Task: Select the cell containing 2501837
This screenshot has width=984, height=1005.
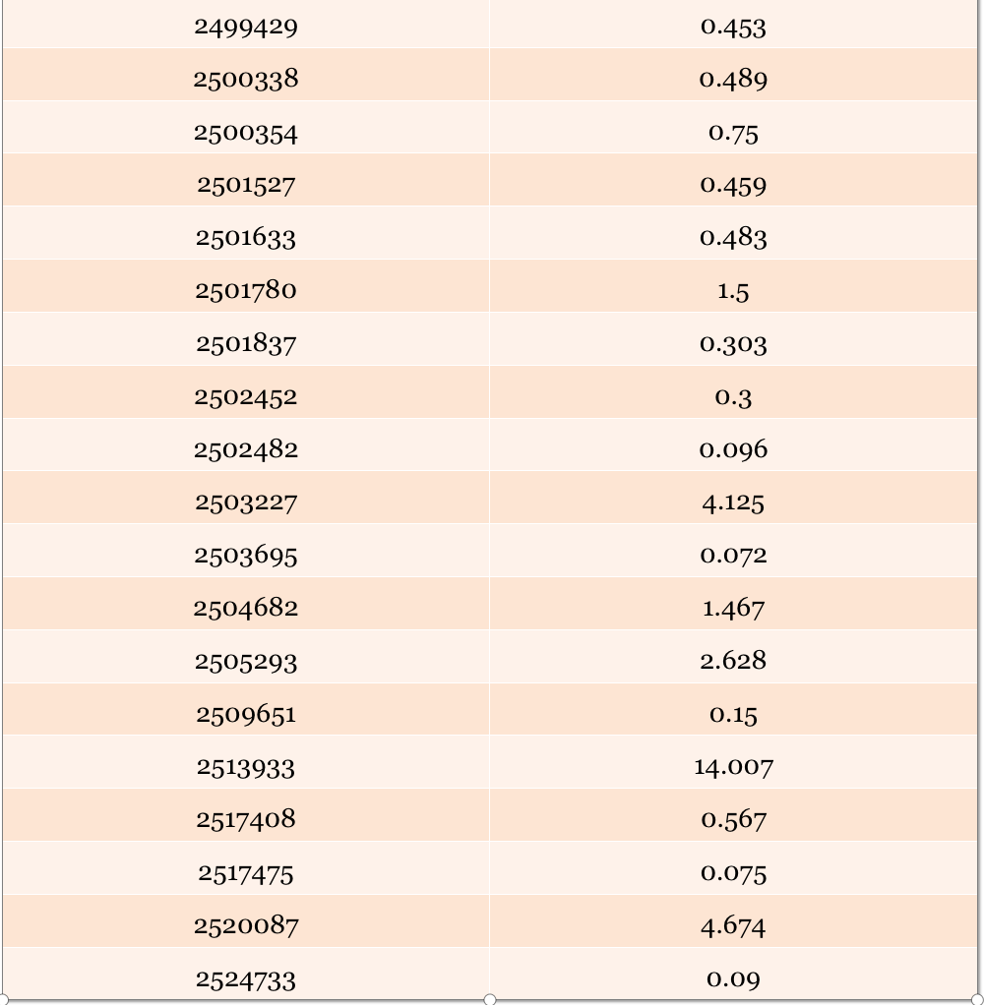Action: [x=246, y=339]
